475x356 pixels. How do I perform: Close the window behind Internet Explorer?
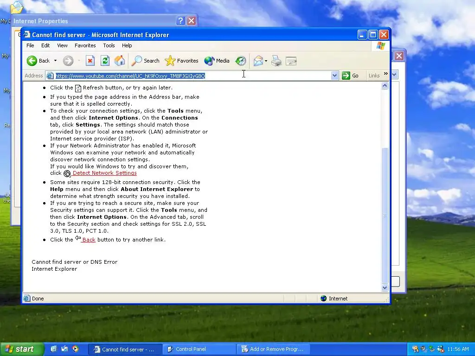pyautogui.click(x=399, y=56)
